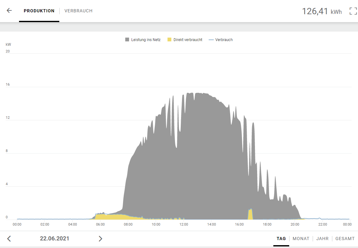Go to previous day chevron
This screenshot has width=358, height=248.
(9, 239)
